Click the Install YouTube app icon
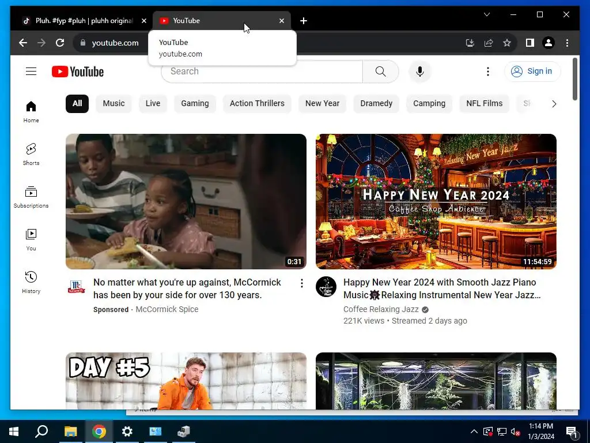Viewport: 590px width, 443px height. point(470,43)
